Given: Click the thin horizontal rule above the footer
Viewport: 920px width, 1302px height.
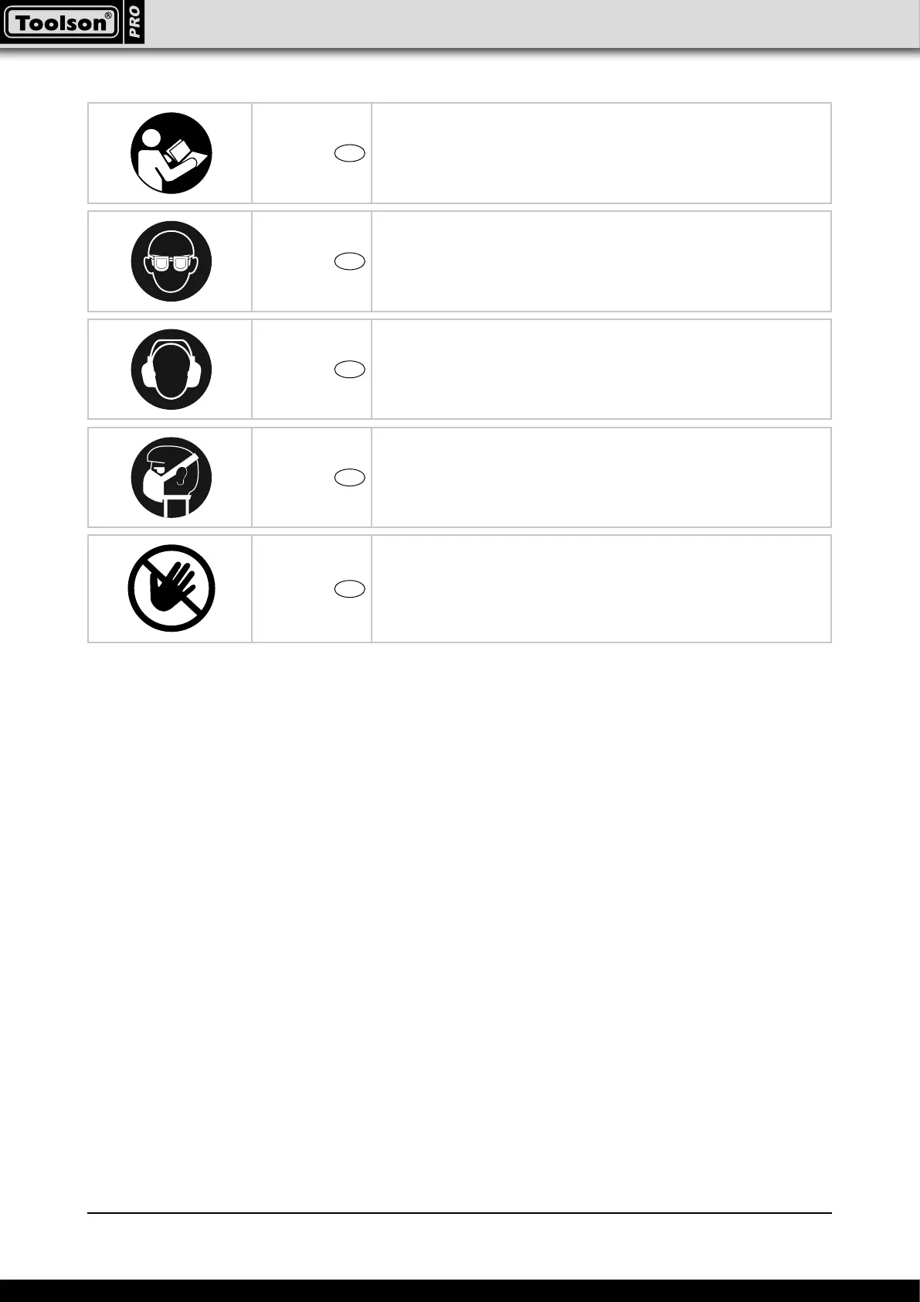Looking at the screenshot, I should pos(460,1213).
